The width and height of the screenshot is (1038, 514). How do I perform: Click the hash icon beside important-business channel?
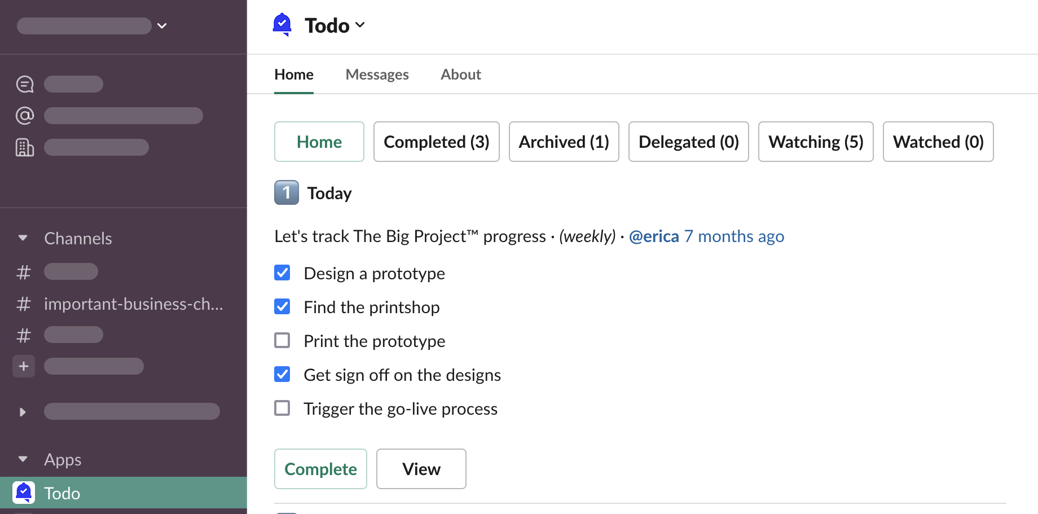point(24,304)
